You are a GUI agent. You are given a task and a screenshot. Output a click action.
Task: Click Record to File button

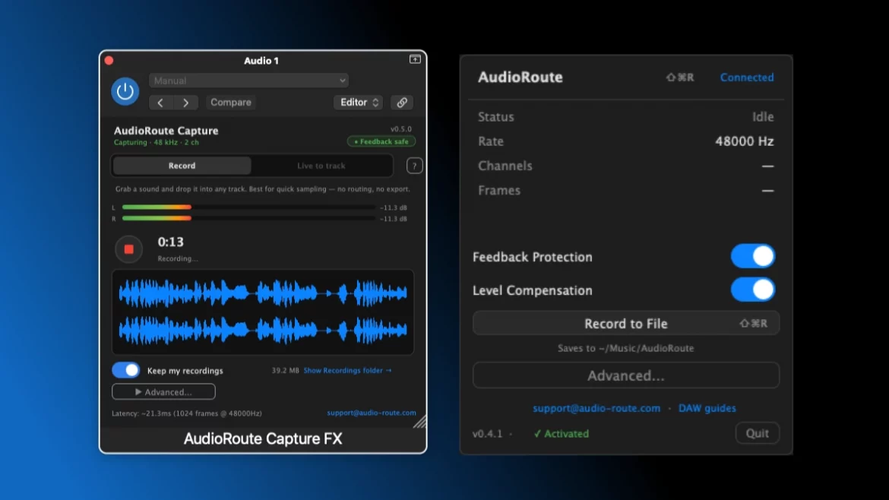(x=626, y=324)
